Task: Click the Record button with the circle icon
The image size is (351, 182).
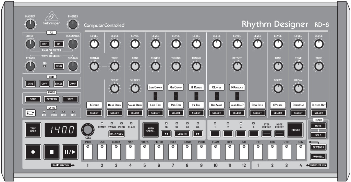Action: click(33, 152)
